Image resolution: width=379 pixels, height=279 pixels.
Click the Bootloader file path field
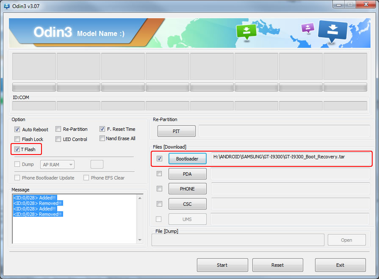tap(290, 158)
